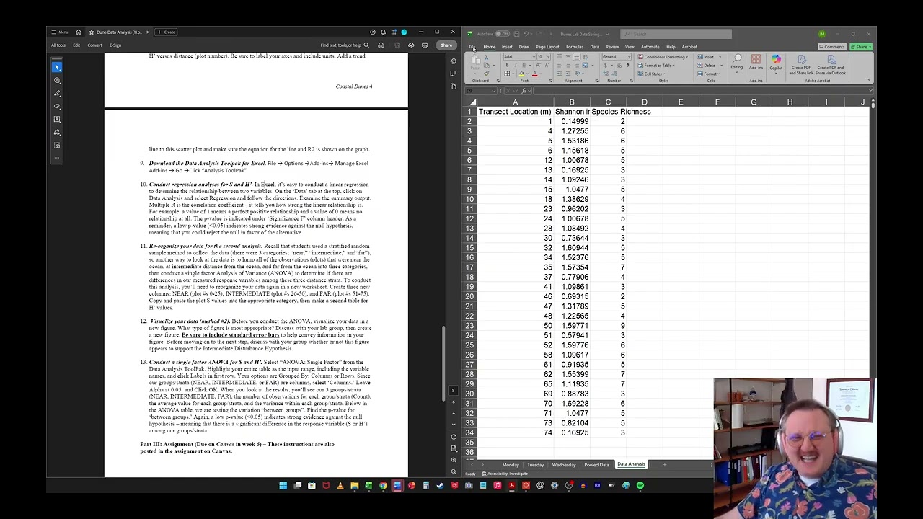Add a new worksheet with plus button
This screenshot has height=519, width=923.
coord(664,465)
